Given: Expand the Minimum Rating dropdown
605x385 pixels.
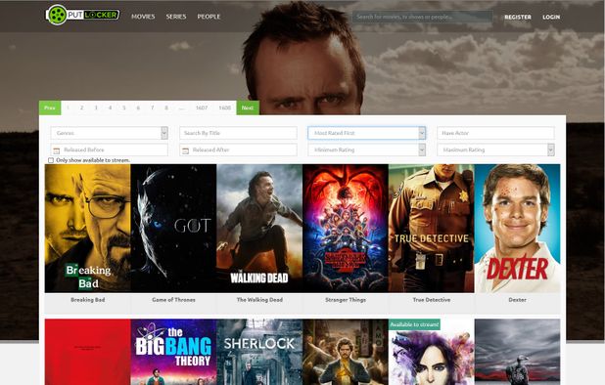Looking at the screenshot, I should coord(366,150).
